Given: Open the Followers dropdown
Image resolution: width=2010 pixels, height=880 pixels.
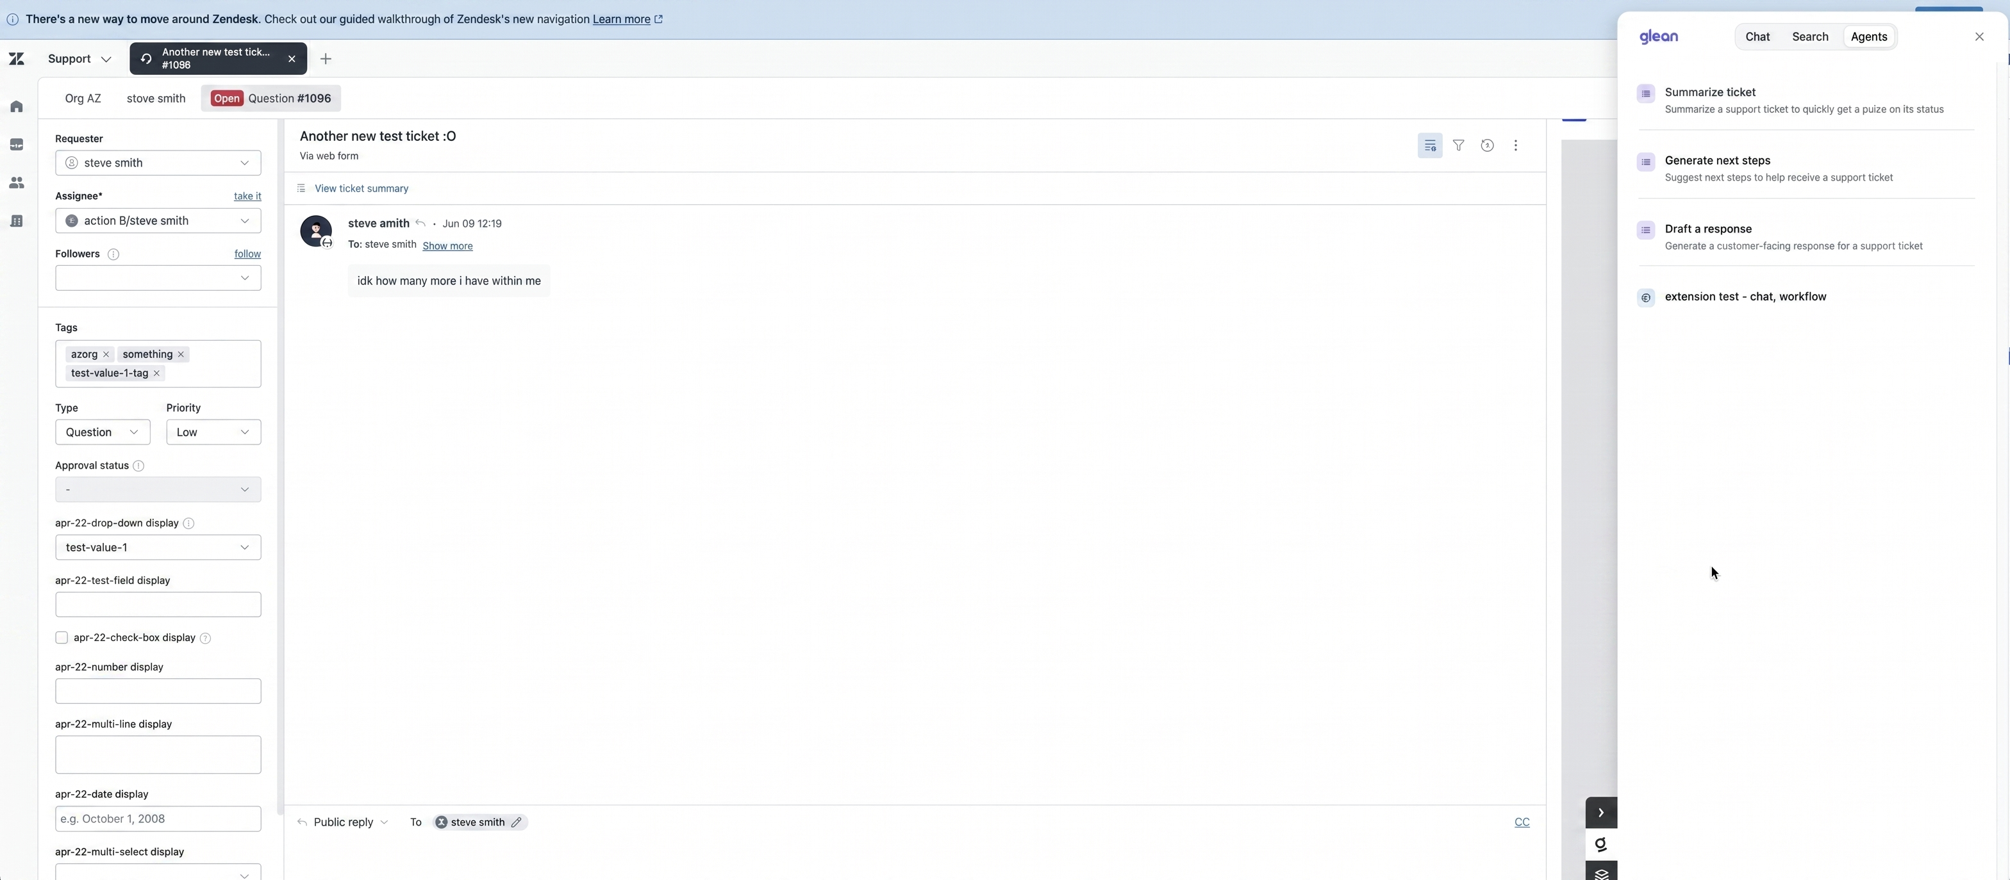Looking at the screenshot, I should click(158, 278).
